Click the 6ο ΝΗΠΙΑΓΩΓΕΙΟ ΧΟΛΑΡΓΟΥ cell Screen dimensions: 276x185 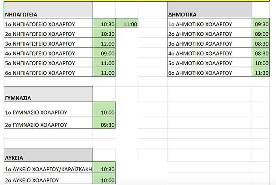48,72
